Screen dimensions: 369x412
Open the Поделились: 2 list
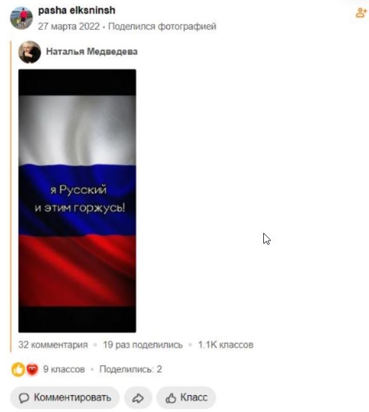pyautogui.click(x=131, y=369)
